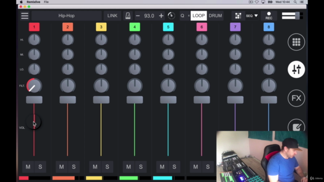The width and height of the screenshot is (324, 182).
Task: Click channel 3 HI EQ knob
Action: click(x=101, y=39)
